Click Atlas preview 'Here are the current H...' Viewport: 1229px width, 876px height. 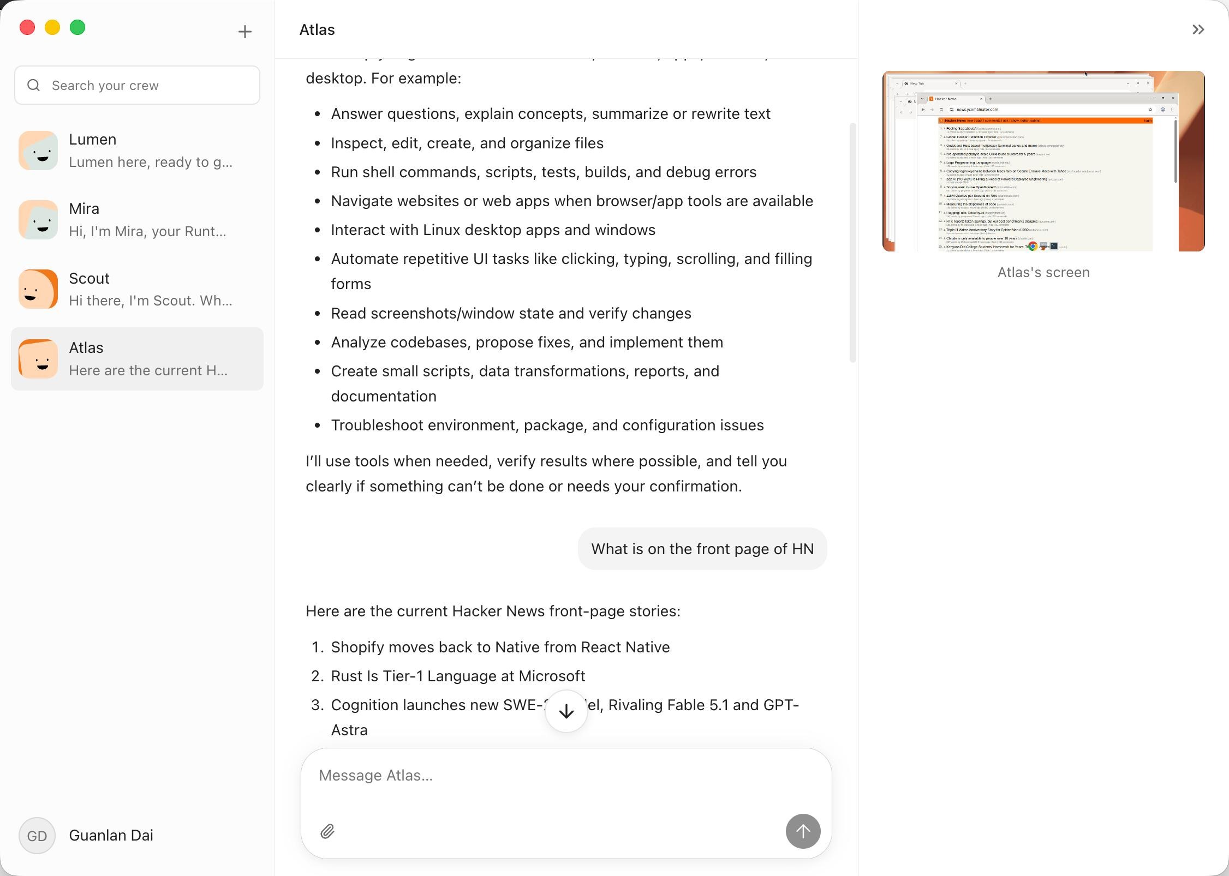[148, 370]
